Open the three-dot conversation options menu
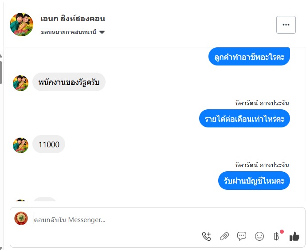306x250 pixels. (x=286, y=25)
